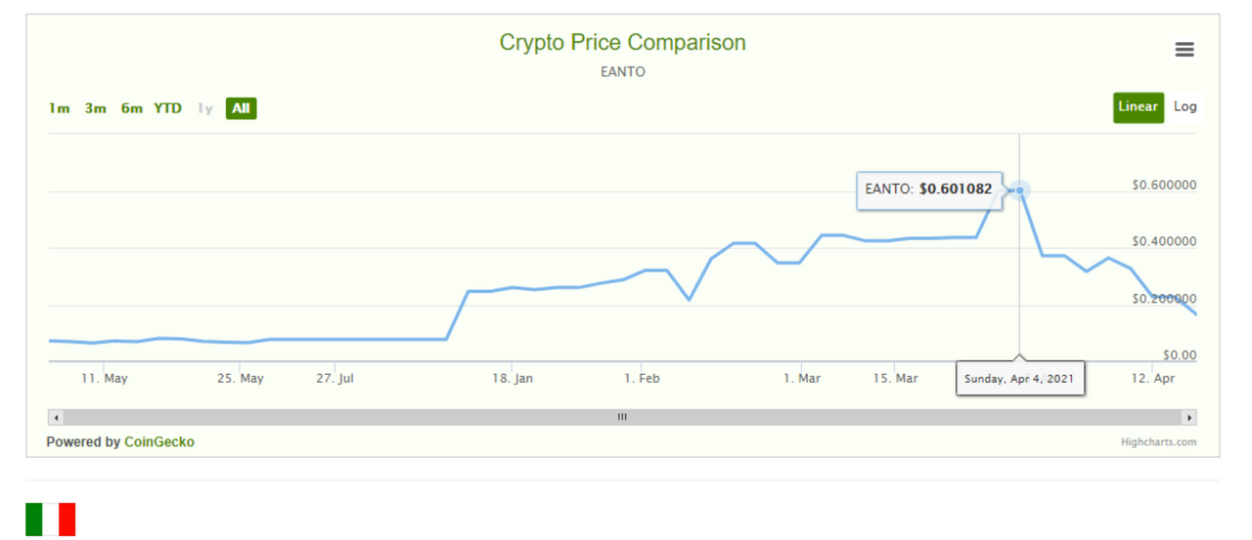This screenshot has height=540, width=1252.
Task: Click the EANTO price tooltip
Action: coord(929,189)
